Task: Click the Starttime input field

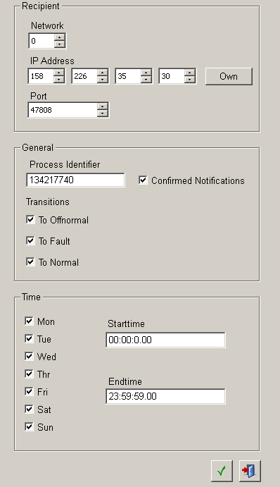Action: (x=165, y=340)
